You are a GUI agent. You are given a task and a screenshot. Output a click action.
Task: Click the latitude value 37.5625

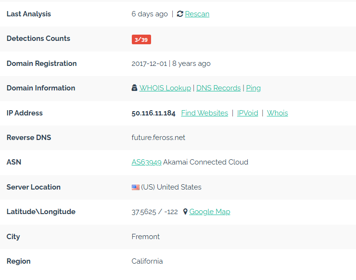(x=144, y=212)
